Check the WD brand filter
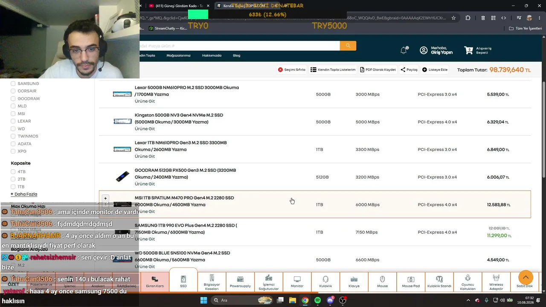This screenshot has height=307, width=546. point(13,129)
